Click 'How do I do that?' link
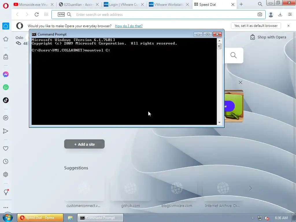Viewport: 296px width, 222px height. [129, 26]
